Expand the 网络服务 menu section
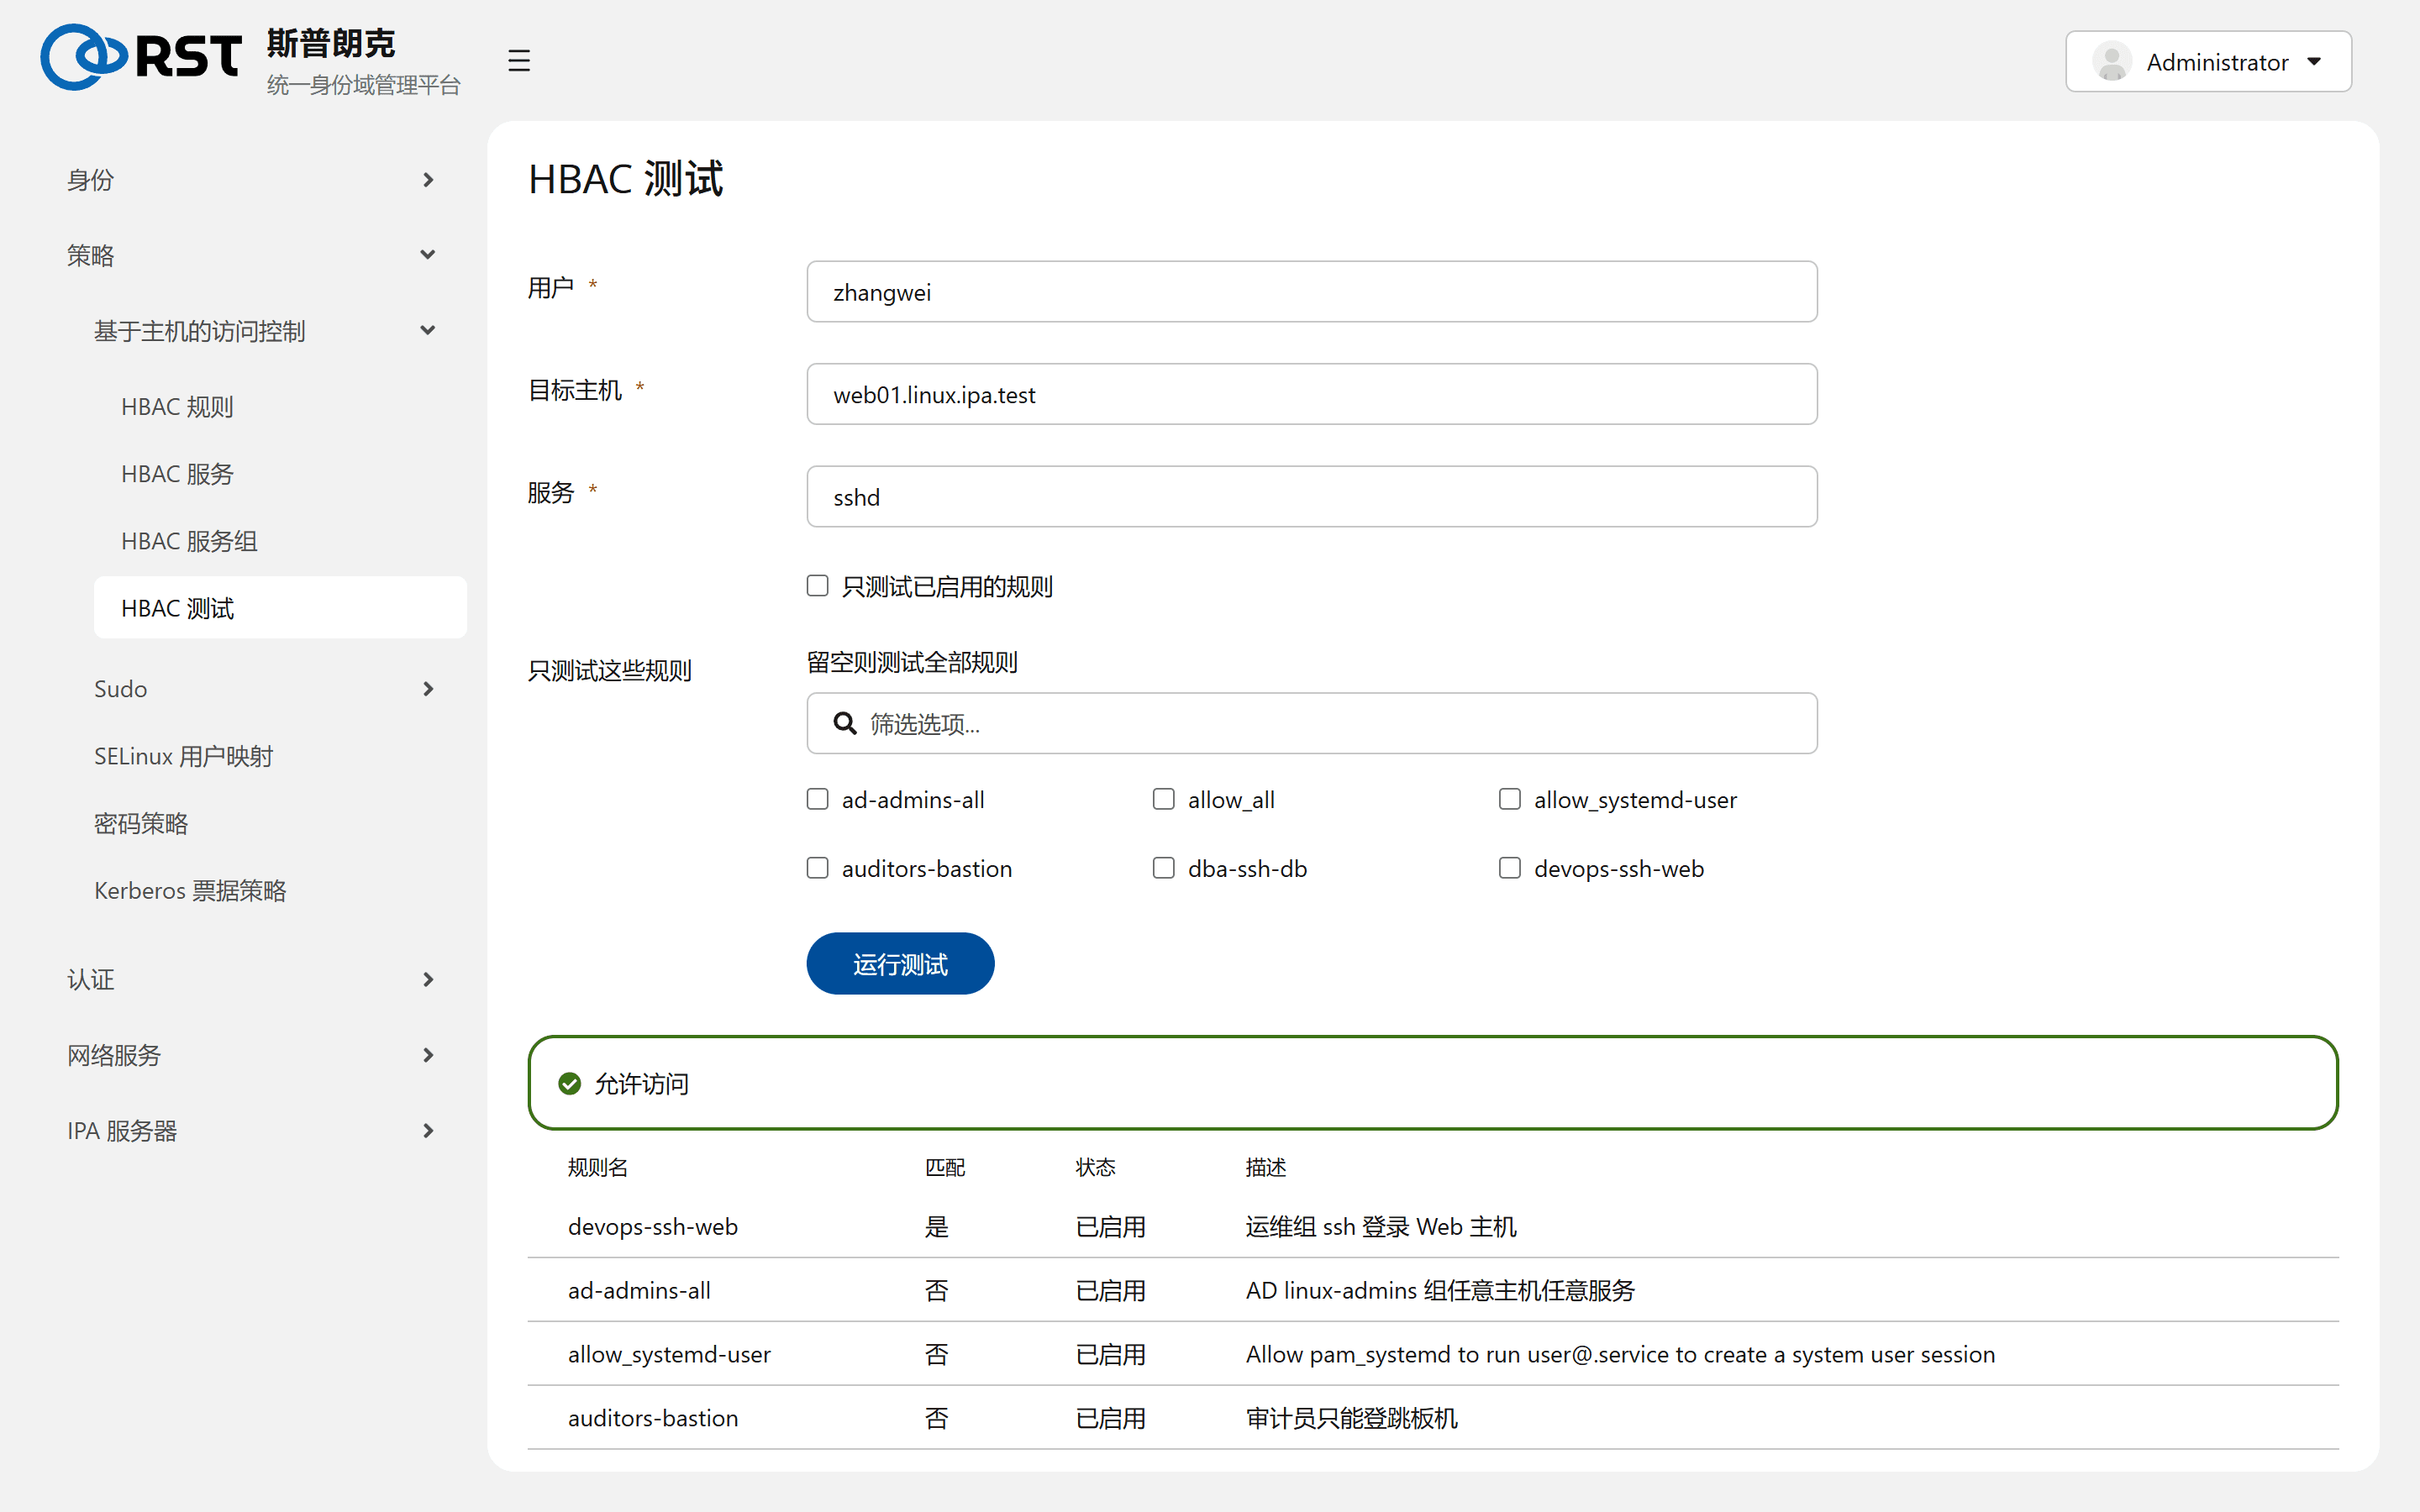Viewport: 2420px width, 1512px height. [252, 1055]
